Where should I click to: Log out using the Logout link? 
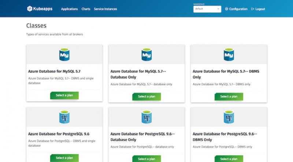tap(260, 9)
